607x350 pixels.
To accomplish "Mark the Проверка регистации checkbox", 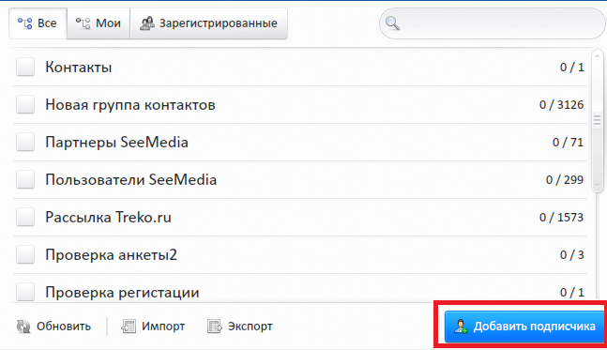I will (x=25, y=292).
